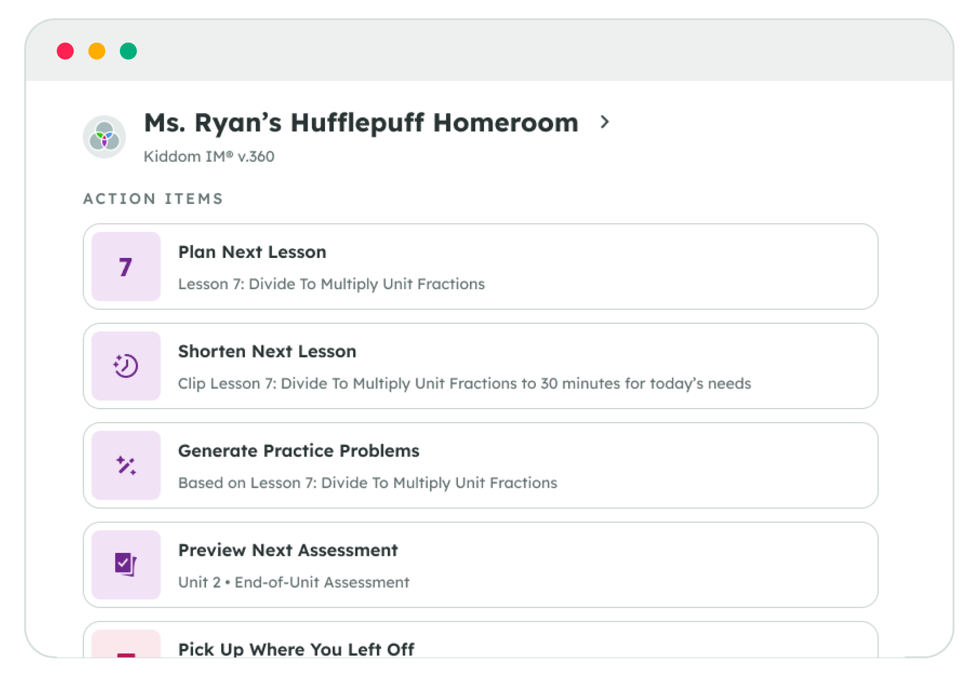
Task: Click Unit 2 End-of-Unit Assessment text
Action: pyautogui.click(x=294, y=582)
